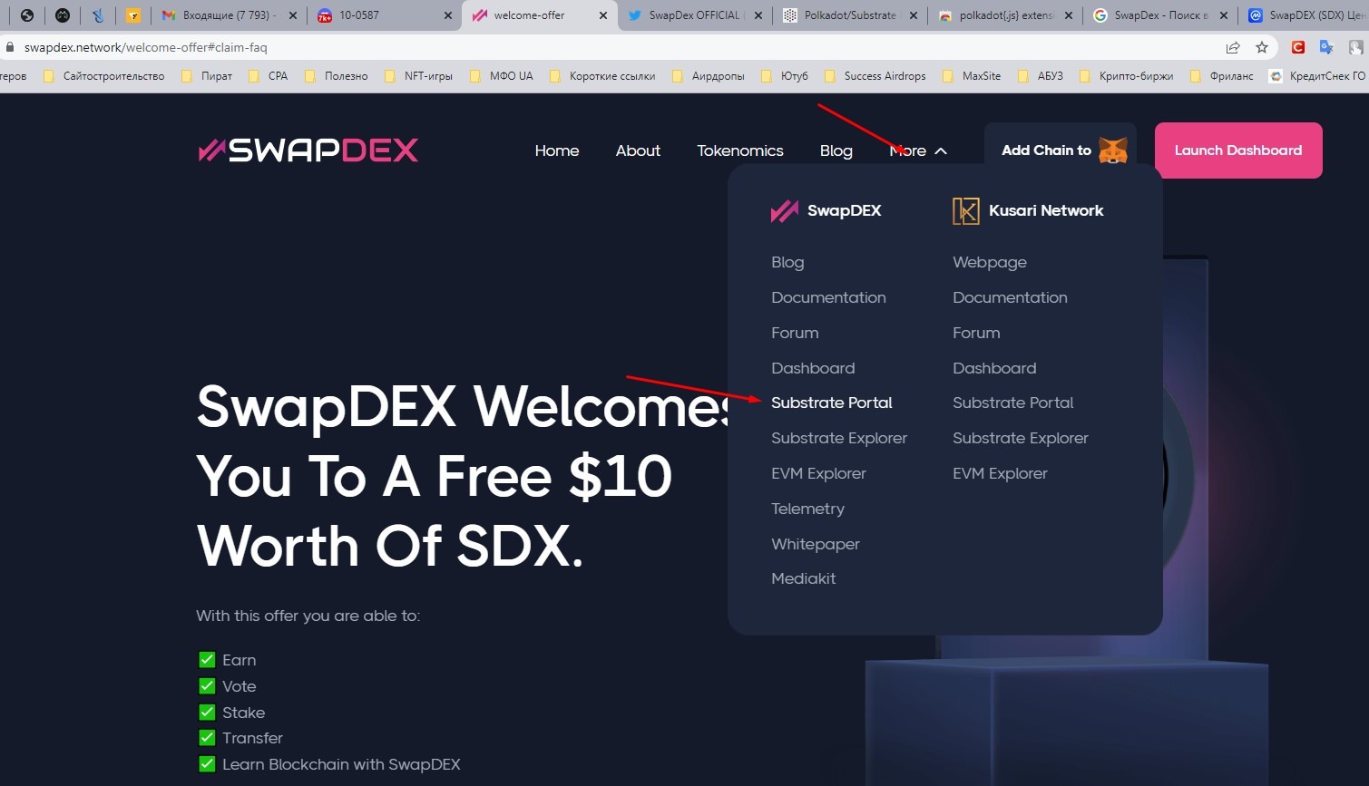Open Tokenomics in the navigation
The image size is (1369, 786).
740,150
